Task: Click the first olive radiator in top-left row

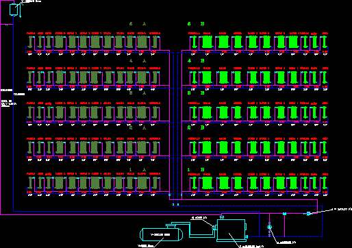Action: pos(31,42)
